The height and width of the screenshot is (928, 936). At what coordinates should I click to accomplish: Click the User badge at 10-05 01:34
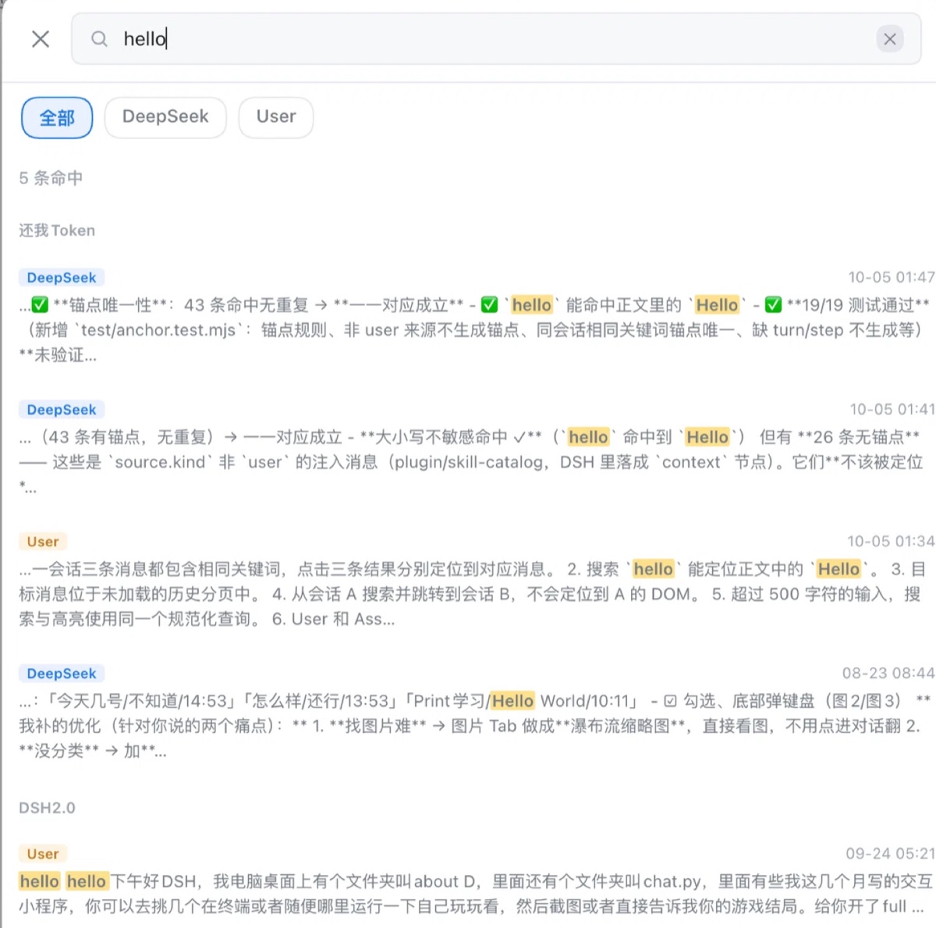(43, 542)
